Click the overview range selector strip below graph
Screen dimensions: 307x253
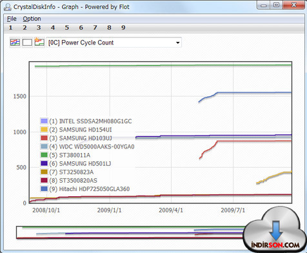pyautogui.click(x=131, y=232)
